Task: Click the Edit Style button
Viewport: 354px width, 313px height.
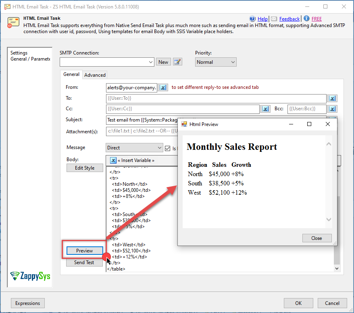Action: (x=85, y=168)
